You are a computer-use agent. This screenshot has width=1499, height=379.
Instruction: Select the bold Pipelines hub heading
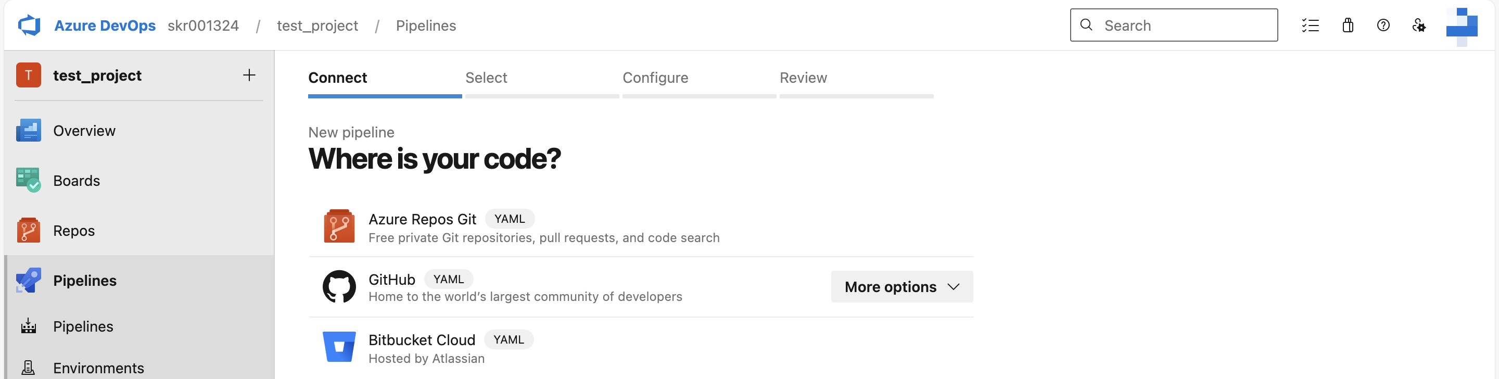[x=85, y=281]
